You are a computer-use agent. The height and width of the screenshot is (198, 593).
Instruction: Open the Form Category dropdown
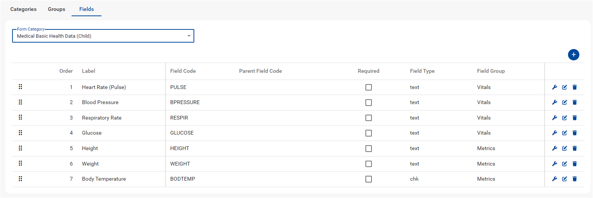(103, 36)
